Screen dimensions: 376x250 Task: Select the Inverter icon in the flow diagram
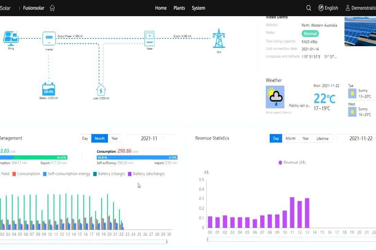[x=49, y=38]
